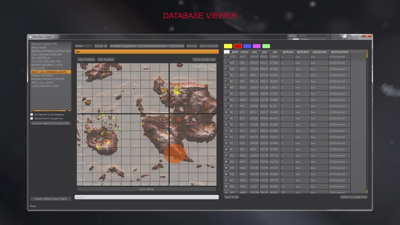
Task: Sort by lightRadius column header
Action: (x=288, y=52)
